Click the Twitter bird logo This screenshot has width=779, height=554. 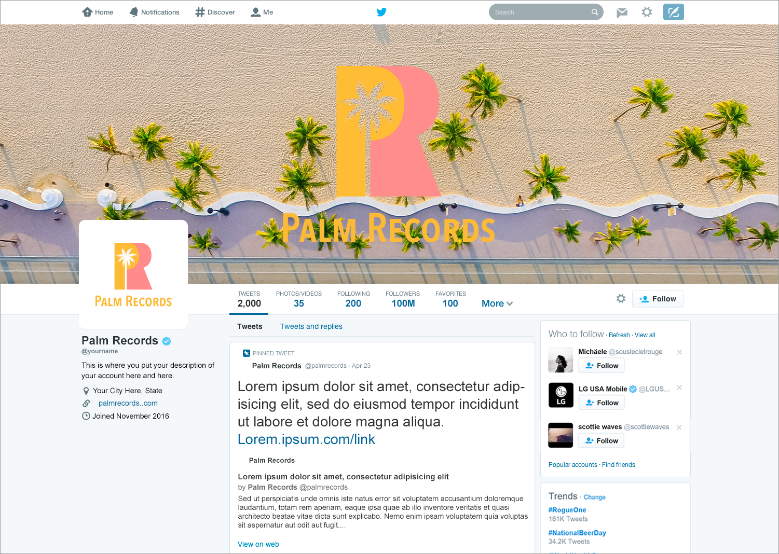tap(381, 12)
